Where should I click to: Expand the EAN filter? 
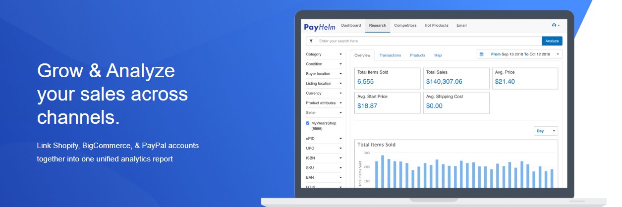pyautogui.click(x=324, y=177)
